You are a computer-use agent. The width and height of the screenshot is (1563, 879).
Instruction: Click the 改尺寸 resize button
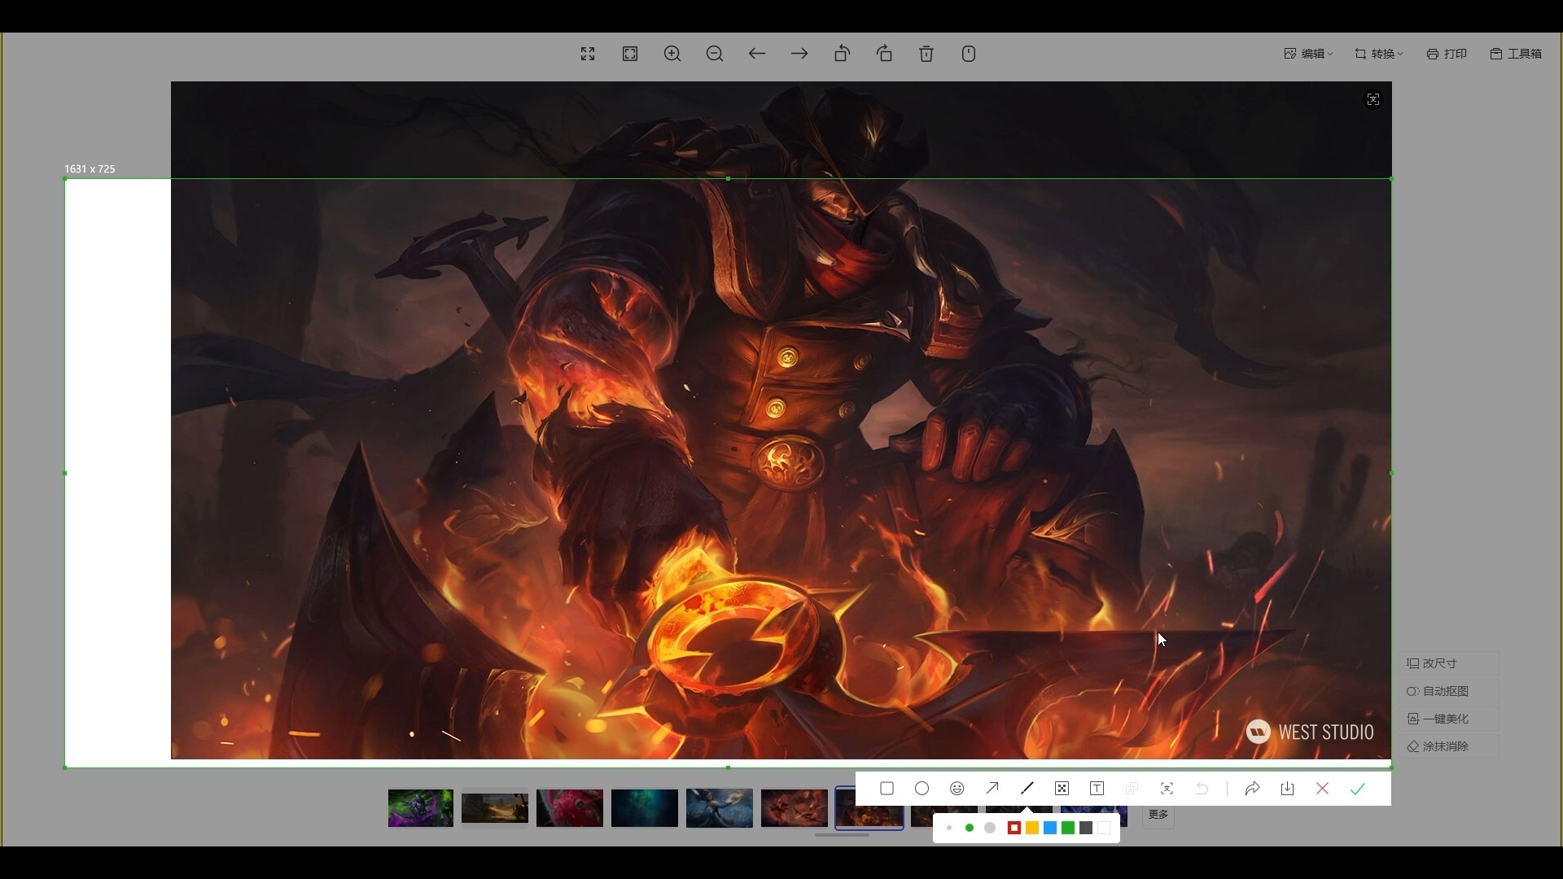pos(1449,663)
